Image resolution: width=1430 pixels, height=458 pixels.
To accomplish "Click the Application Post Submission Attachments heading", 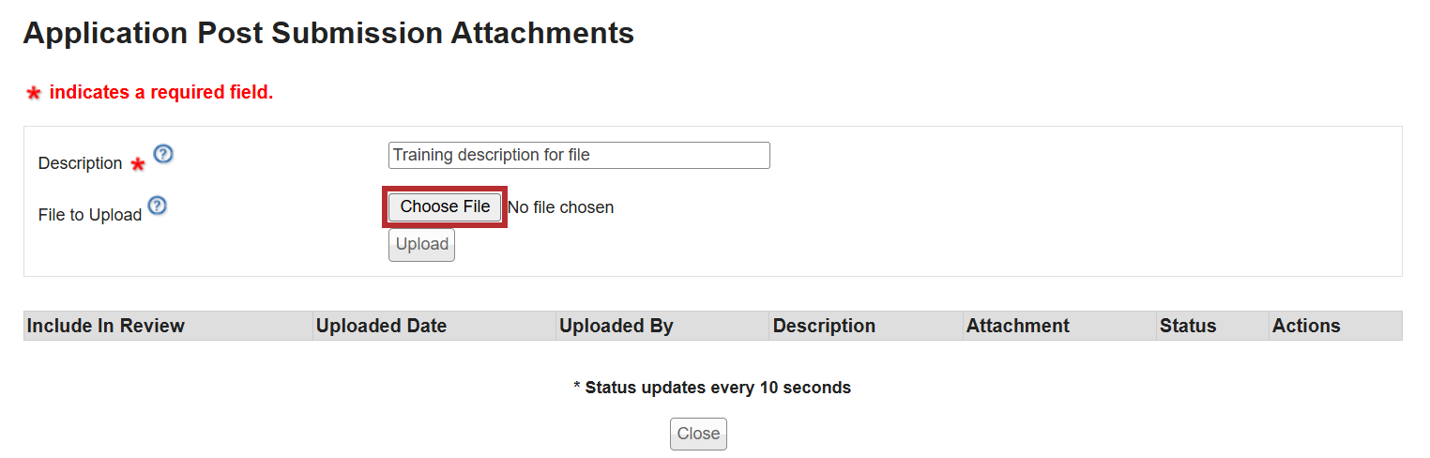I will click(x=328, y=34).
